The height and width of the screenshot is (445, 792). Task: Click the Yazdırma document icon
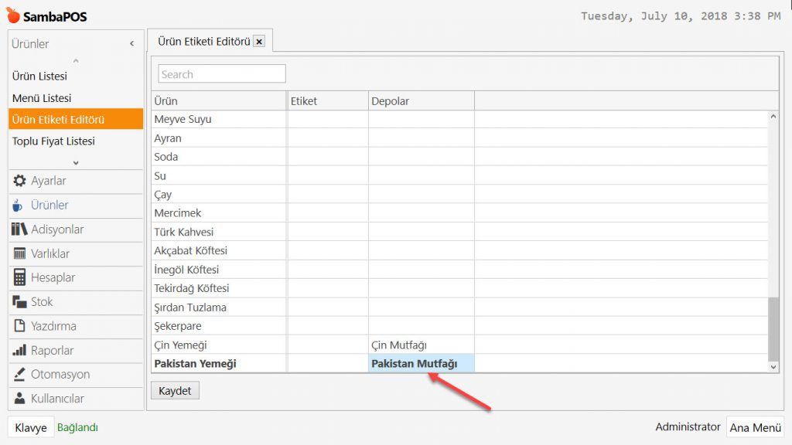coord(19,326)
